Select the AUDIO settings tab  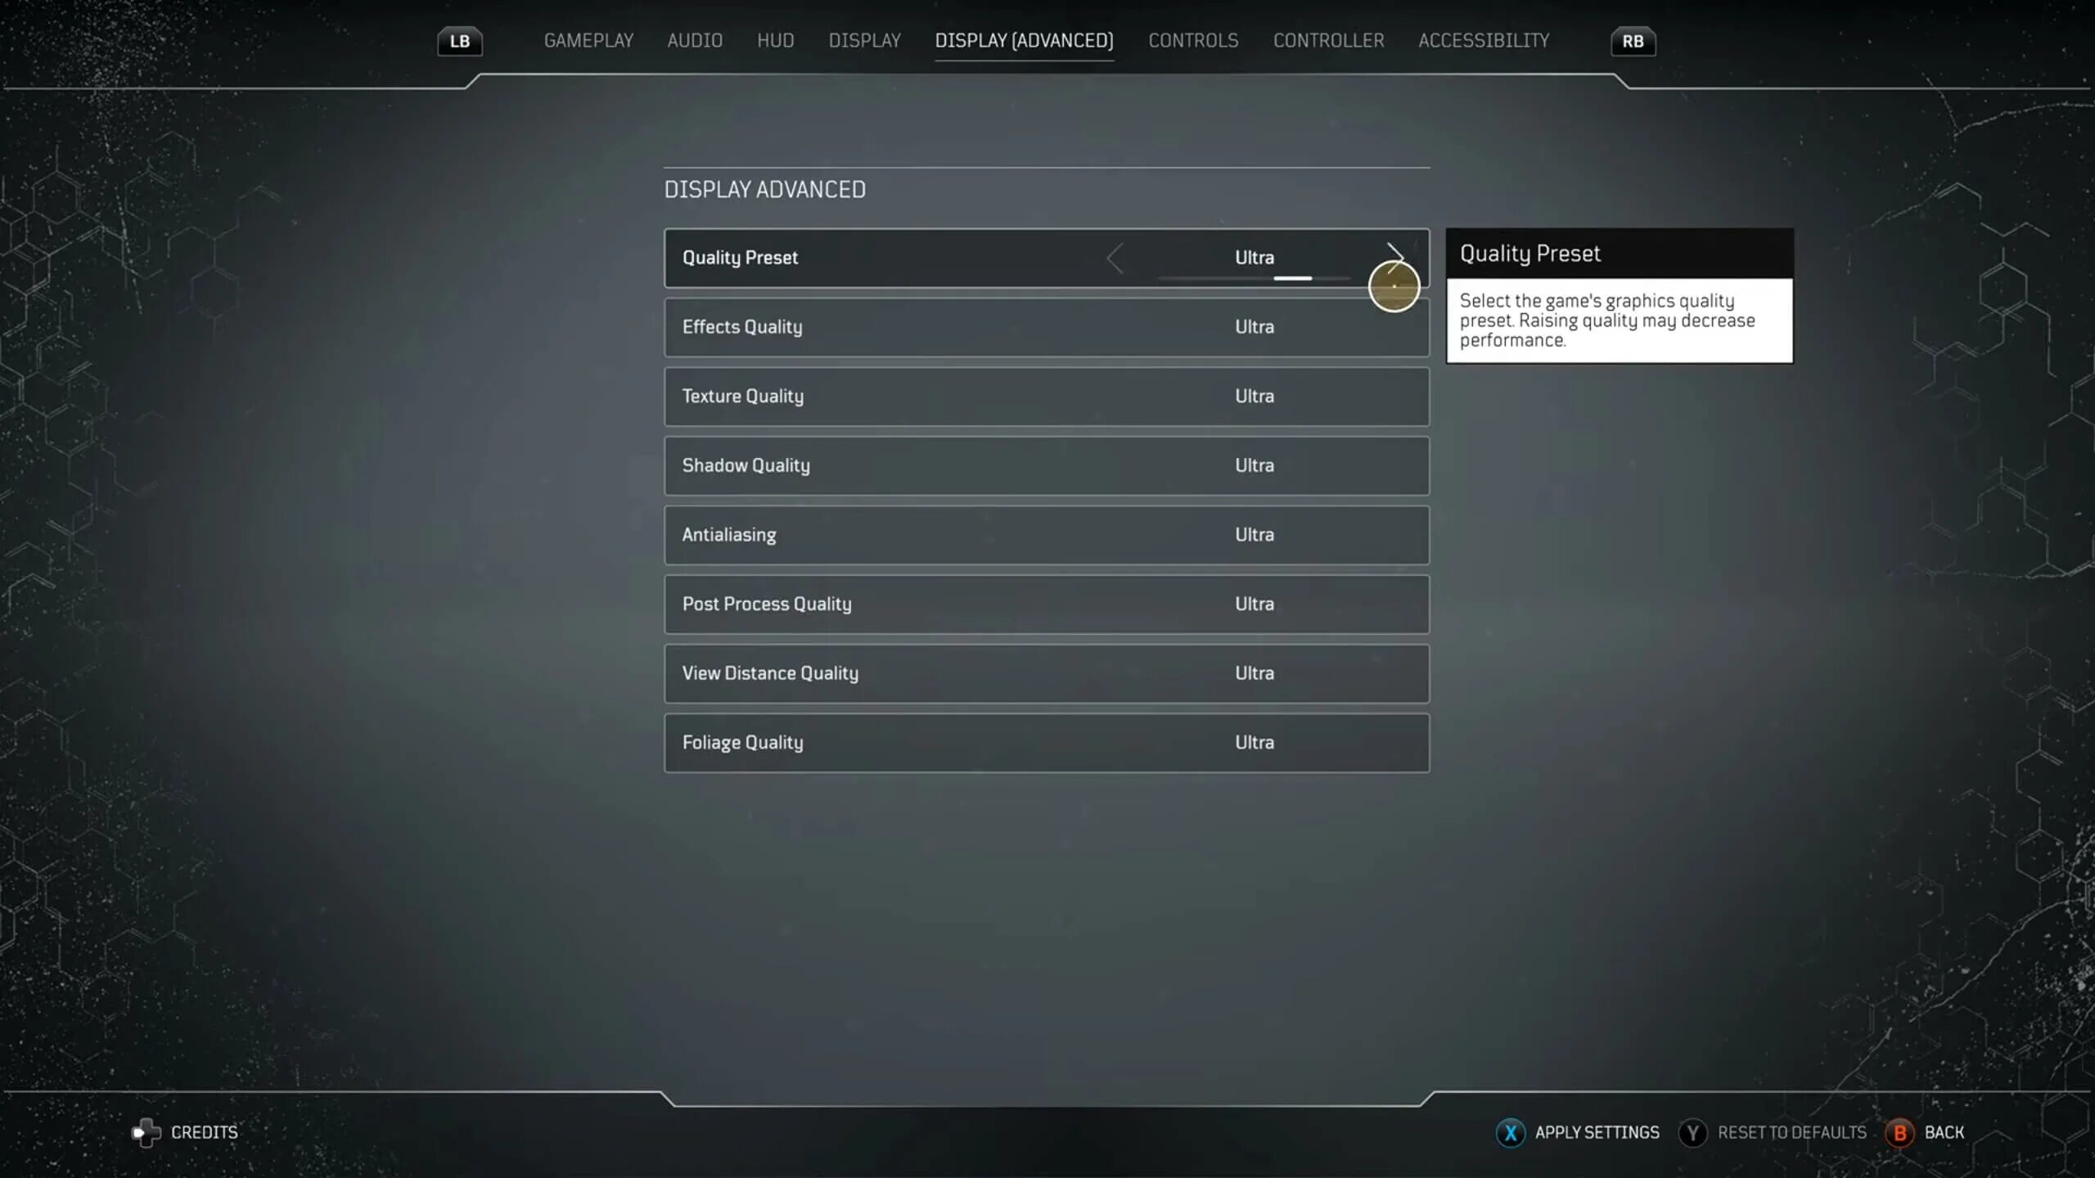[x=695, y=40]
